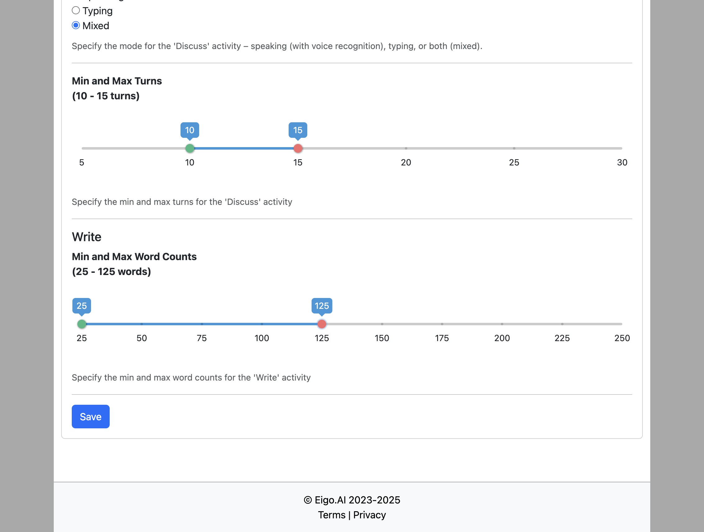Click the red max turns handle at 15
The width and height of the screenshot is (704, 532).
click(298, 148)
